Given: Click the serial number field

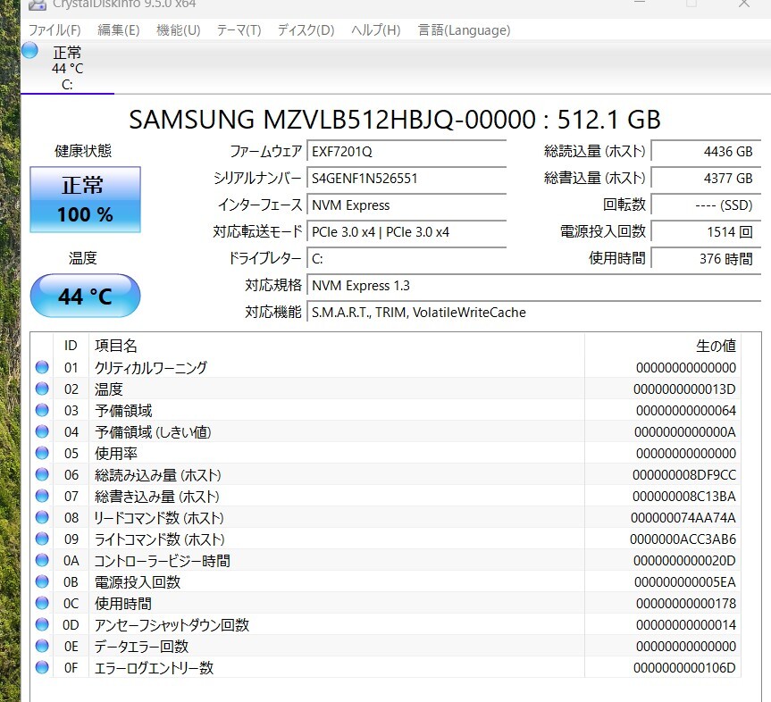Looking at the screenshot, I should pos(406,179).
